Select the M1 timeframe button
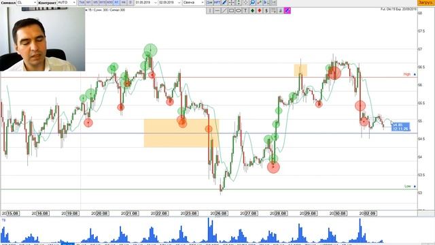 click(88, 3)
